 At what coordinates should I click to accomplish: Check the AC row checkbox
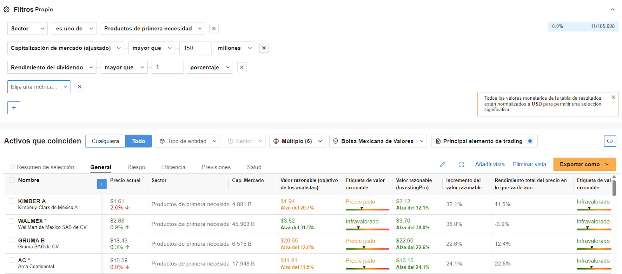[12, 260]
